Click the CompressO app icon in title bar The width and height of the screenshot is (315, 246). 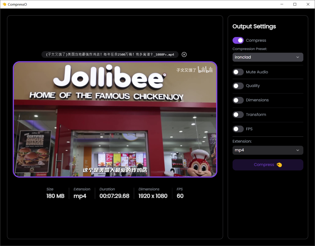(x=4, y=4)
